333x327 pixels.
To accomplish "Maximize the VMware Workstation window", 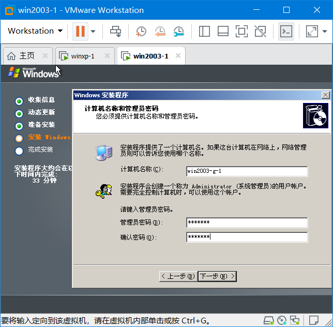I will [x=286, y=10].
